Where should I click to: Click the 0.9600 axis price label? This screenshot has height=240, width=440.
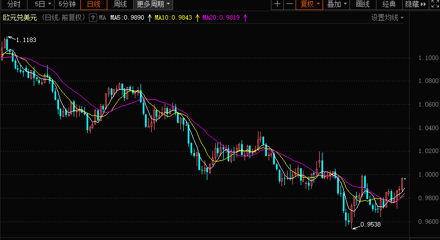pos(428,222)
